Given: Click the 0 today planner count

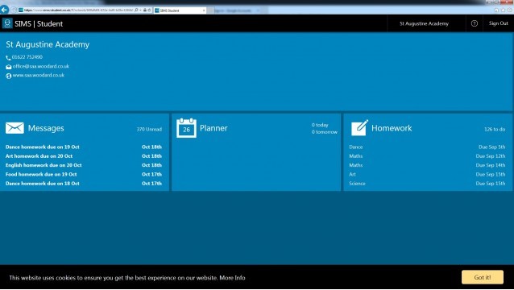Looking at the screenshot, I should pos(320,125).
